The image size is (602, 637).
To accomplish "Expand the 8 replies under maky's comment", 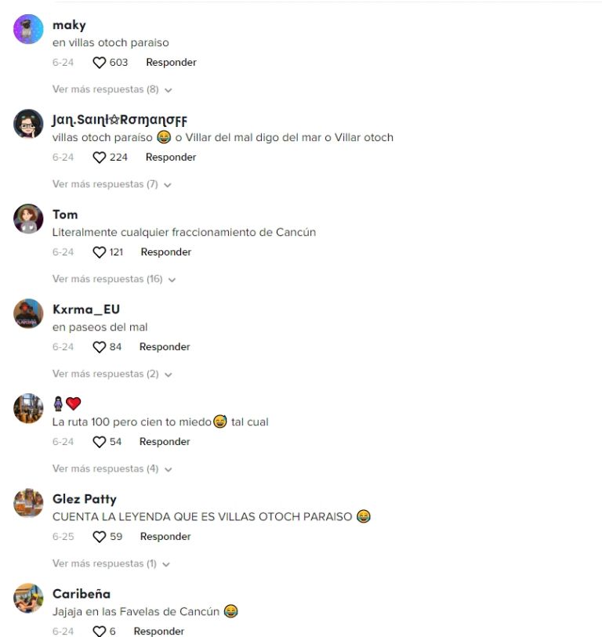I will click(112, 89).
